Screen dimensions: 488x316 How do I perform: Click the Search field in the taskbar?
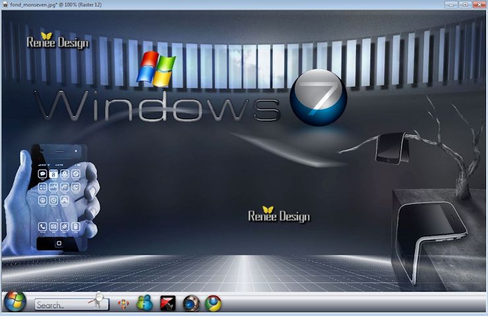point(72,305)
